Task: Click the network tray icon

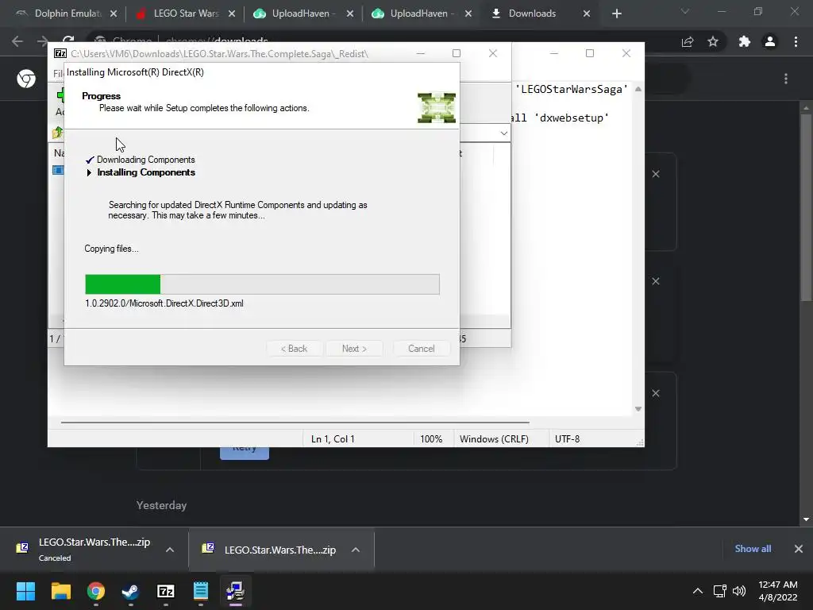Action: pyautogui.click(x=719, y=591)
